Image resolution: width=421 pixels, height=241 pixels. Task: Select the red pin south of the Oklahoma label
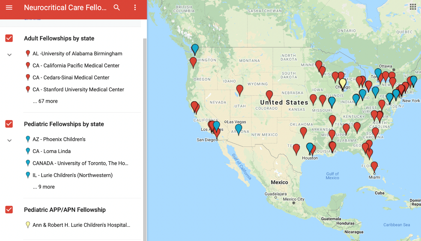pos(303,133)
